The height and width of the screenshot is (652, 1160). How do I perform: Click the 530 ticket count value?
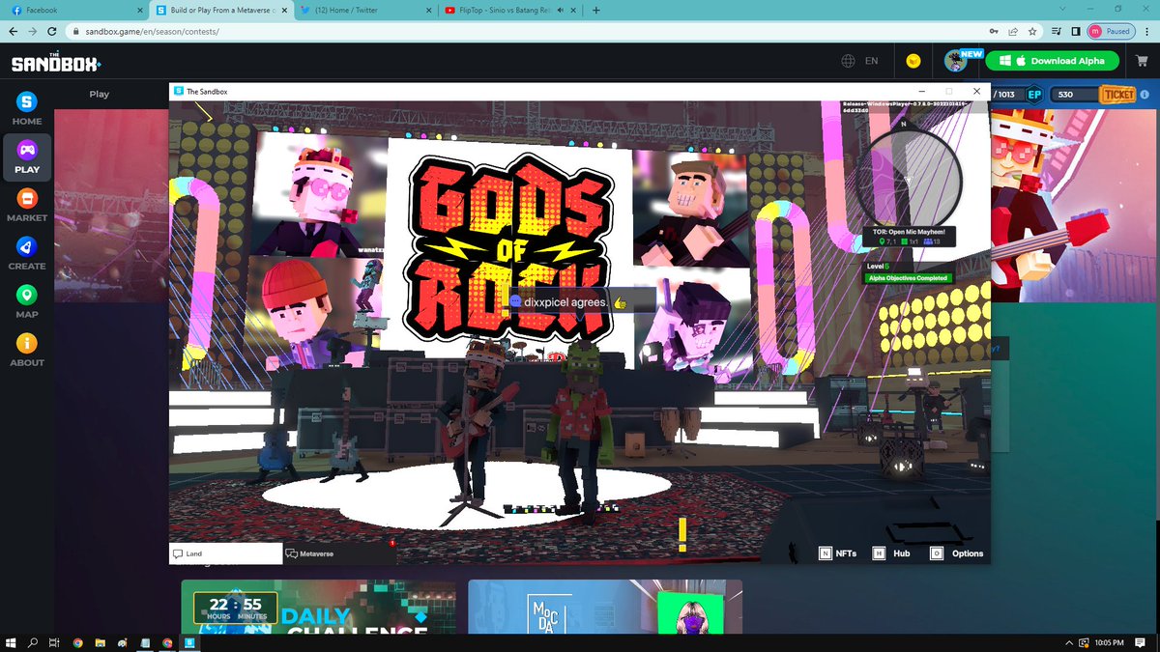pyautogui.click(x=1065, y=95)
